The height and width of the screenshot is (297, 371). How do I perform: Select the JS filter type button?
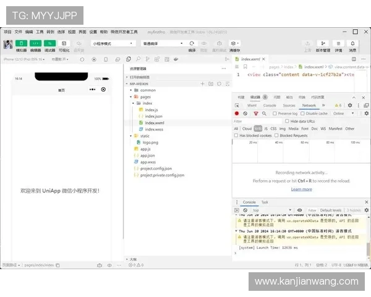[266, 129]
